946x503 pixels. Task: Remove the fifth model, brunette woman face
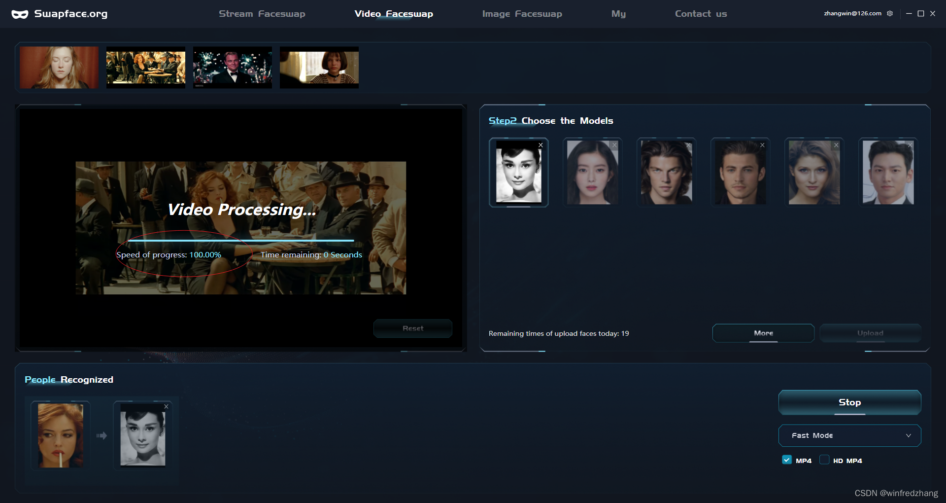point(836,145)
